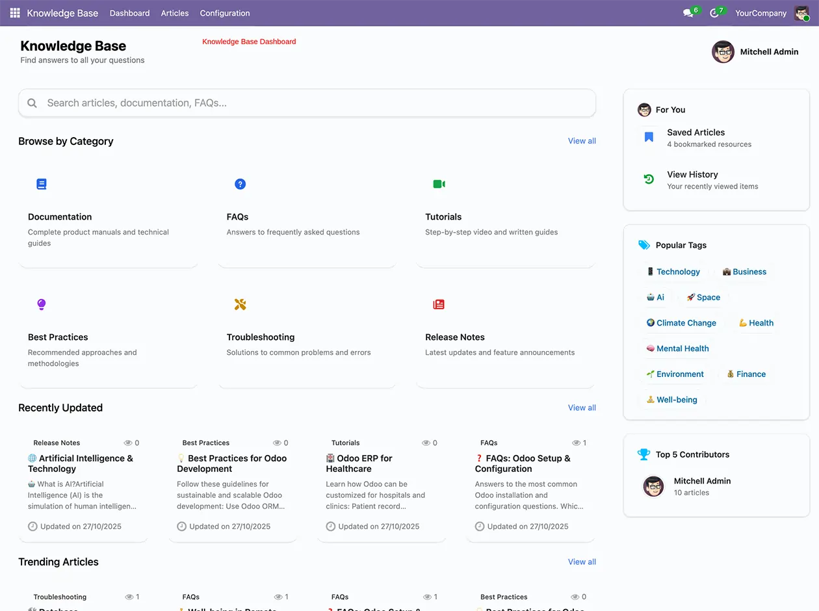
Task: Click the messages icon with badge 6
Action: tap(688, 12)
